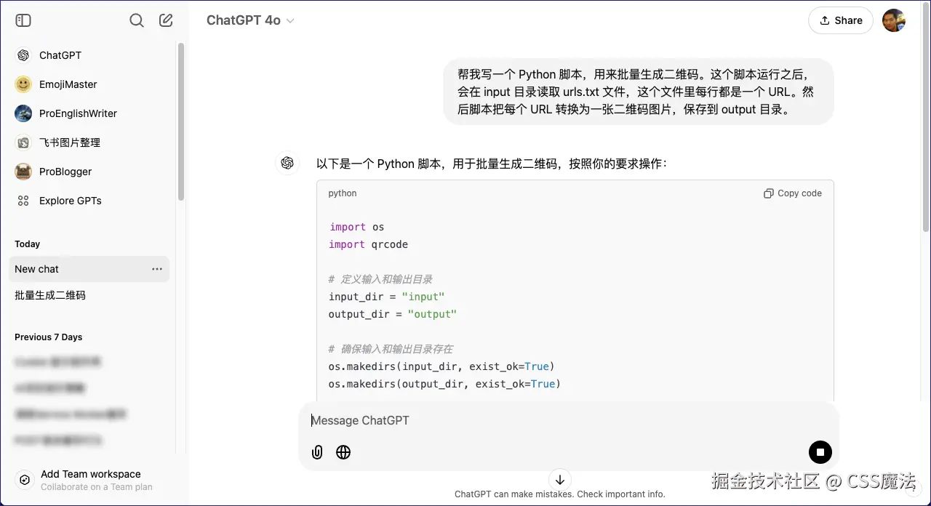Collapse the sidebar with the panel icon
Screen dimensions: 931x506
click(x=23, y=20)
